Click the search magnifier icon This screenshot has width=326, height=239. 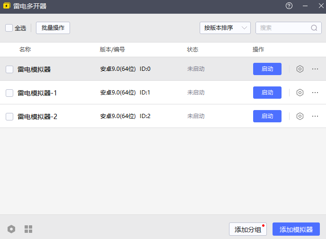pyautogui.click(x=314, y=28)
